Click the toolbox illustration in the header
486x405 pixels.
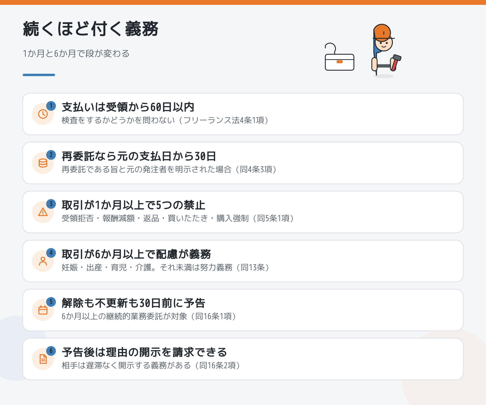339,57
